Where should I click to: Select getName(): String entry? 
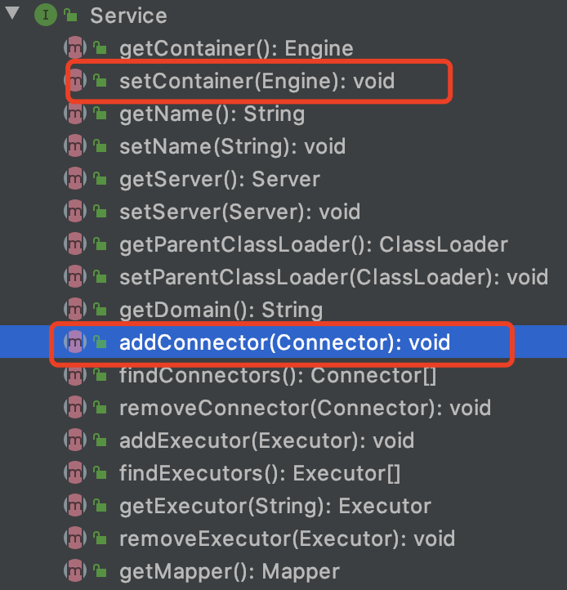click(212, 114)
